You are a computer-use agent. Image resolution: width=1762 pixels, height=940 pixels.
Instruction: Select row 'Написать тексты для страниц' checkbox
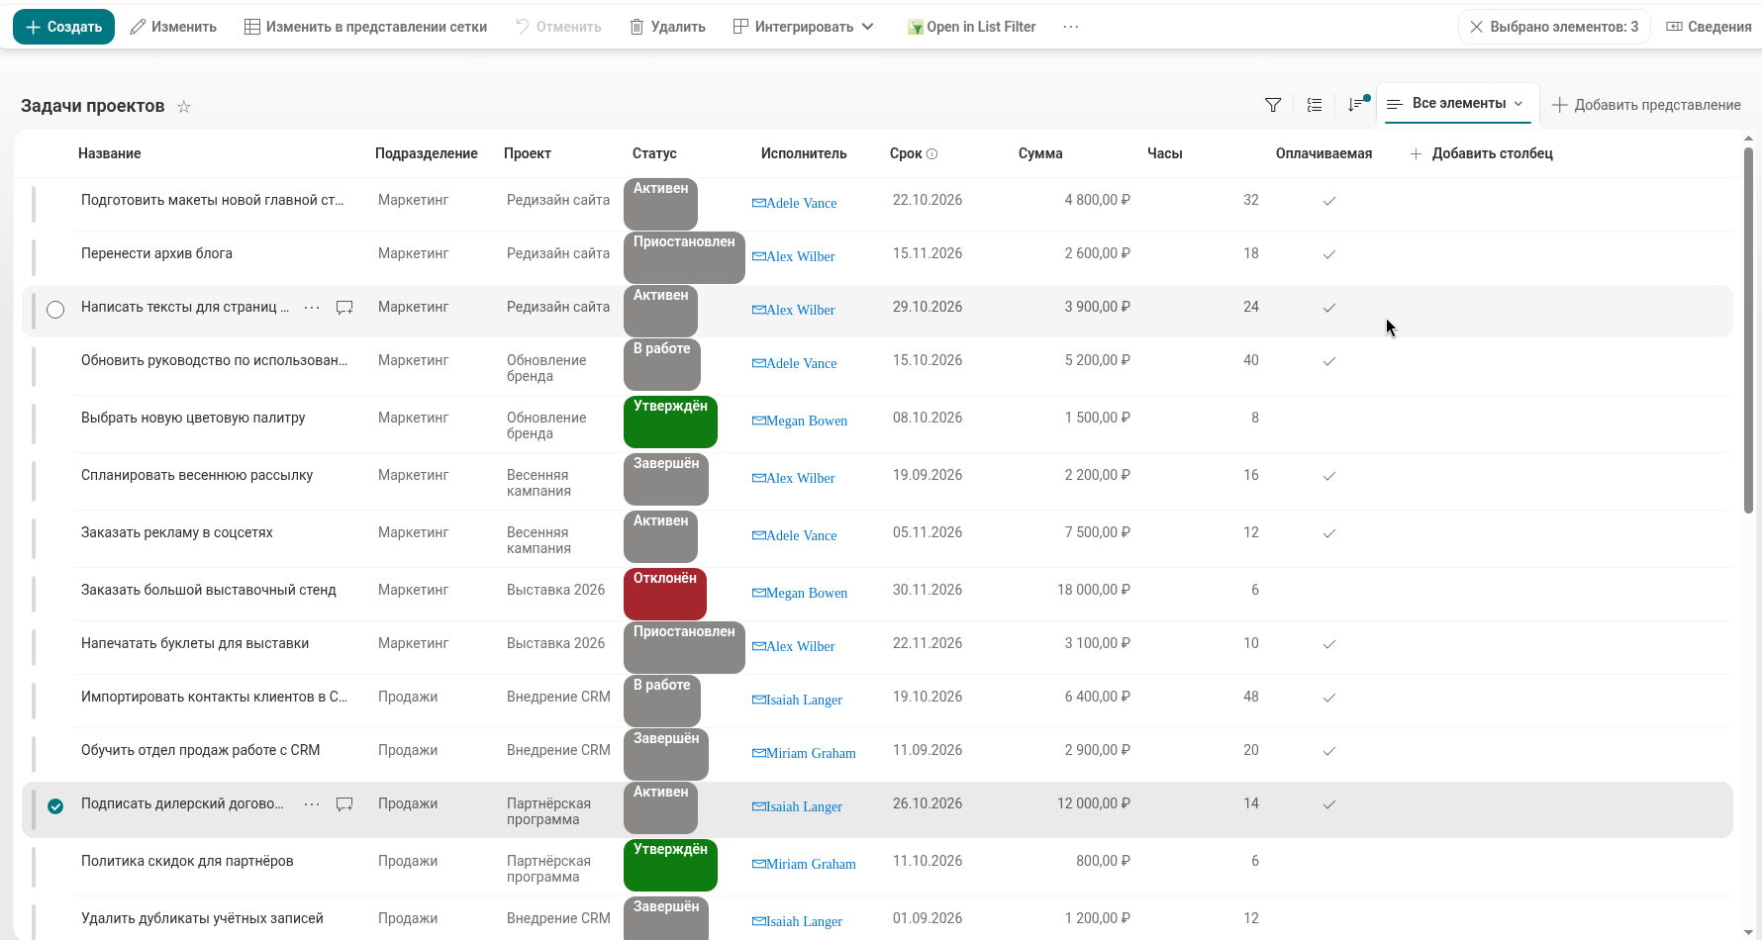(x=55, y=310)
